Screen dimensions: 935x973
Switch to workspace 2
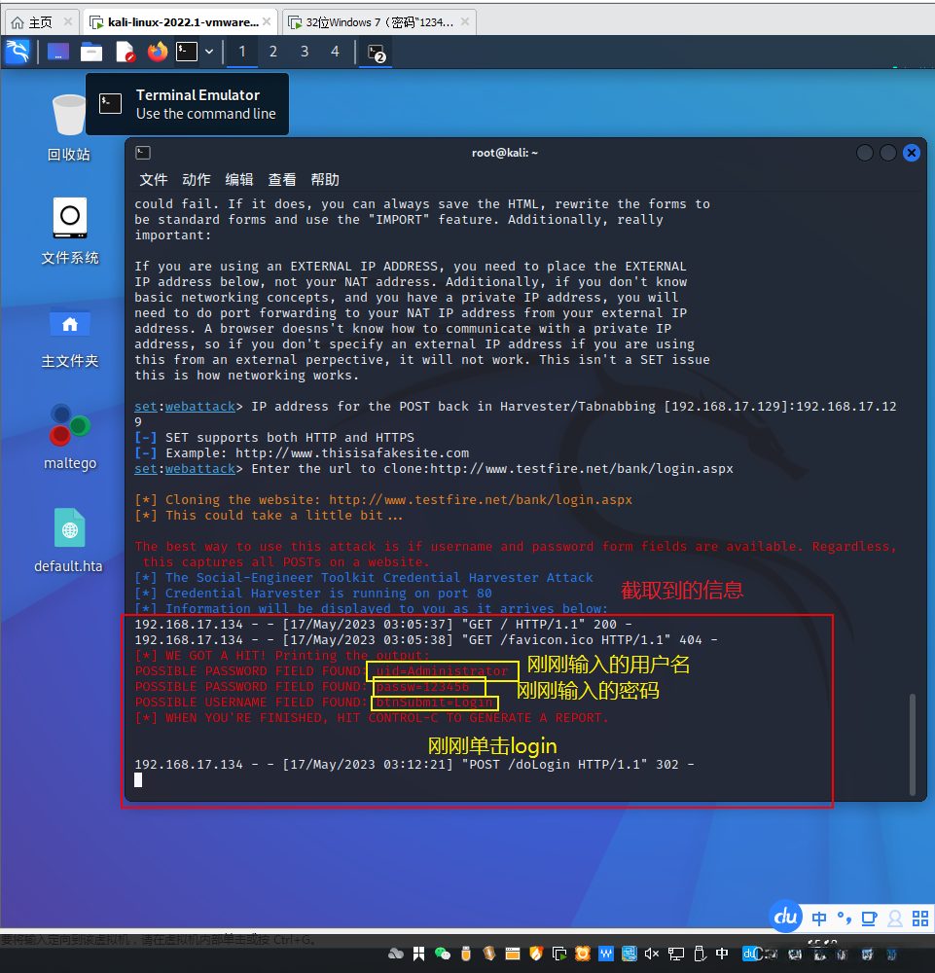273,52
